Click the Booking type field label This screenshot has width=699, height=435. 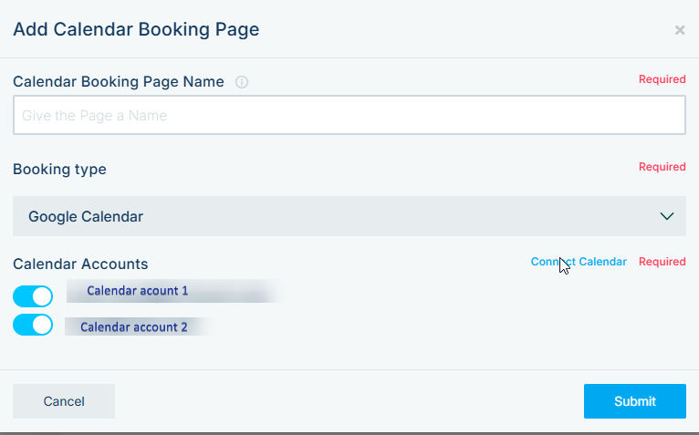(x=59, y=169)
